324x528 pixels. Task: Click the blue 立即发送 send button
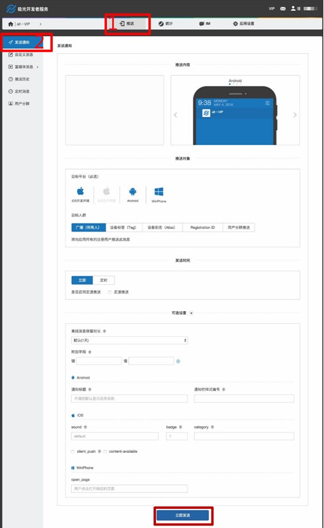183,515
